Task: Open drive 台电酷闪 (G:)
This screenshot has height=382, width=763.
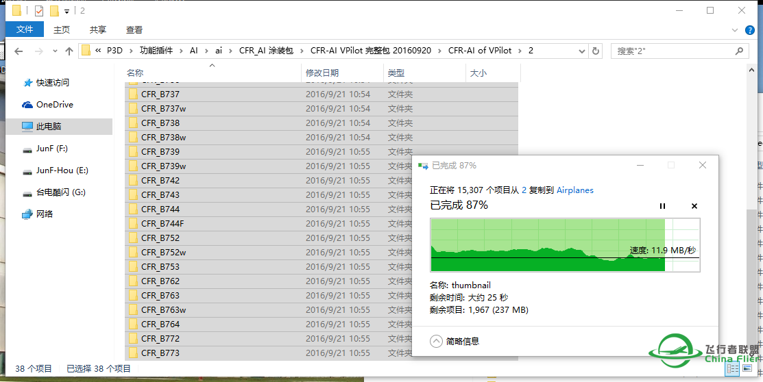Action: [61, 192]
